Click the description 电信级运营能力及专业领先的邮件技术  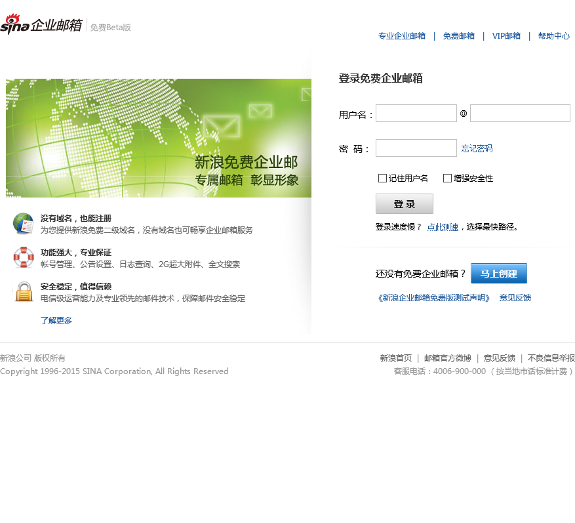coord(143,299)
